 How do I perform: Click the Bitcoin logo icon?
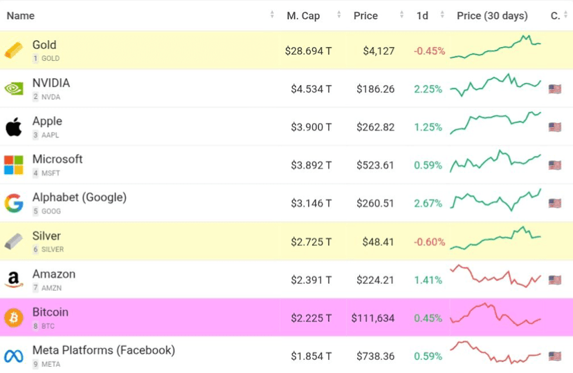(x=13, y=318)
